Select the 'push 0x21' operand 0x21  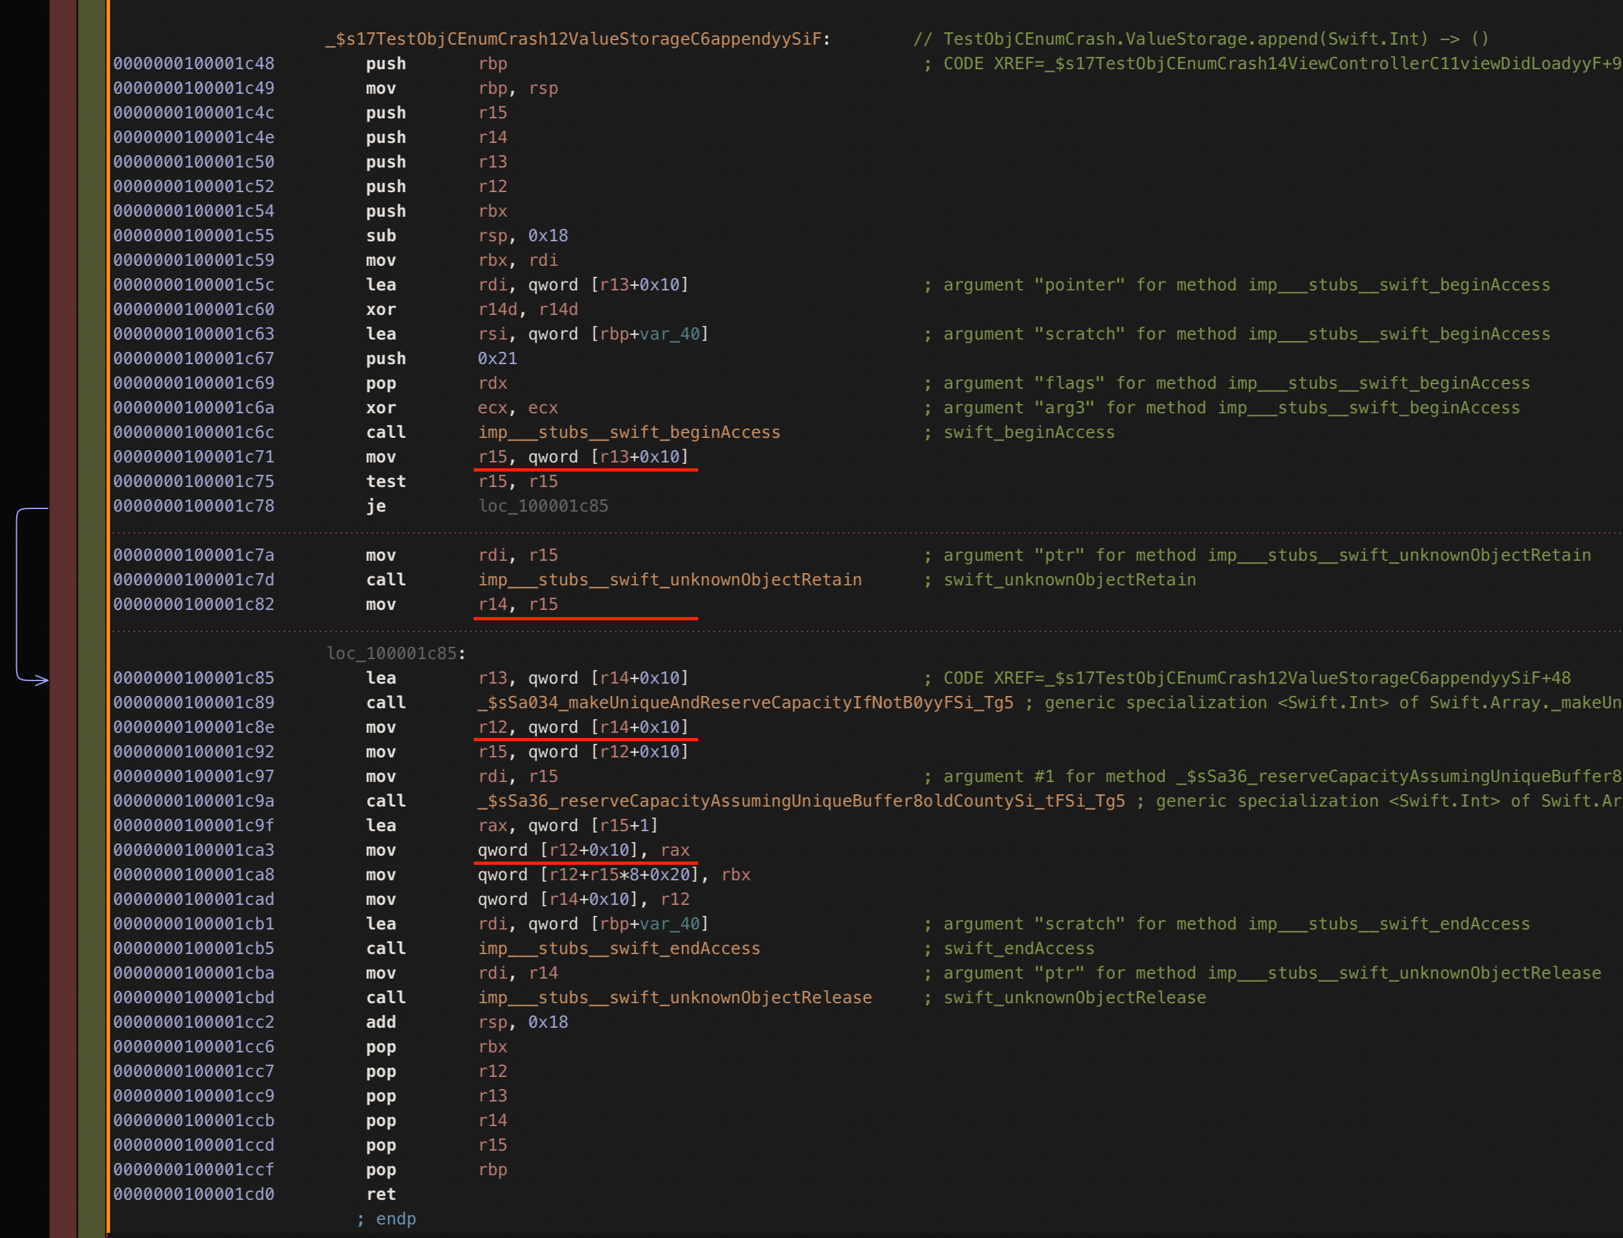[x=498, y=359]
